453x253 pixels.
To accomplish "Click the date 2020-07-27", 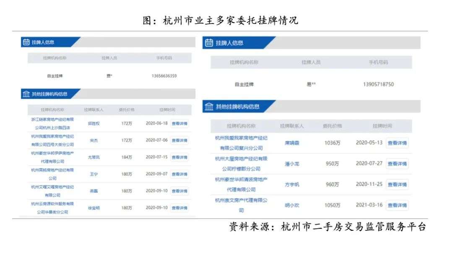I will click(369, 163).
